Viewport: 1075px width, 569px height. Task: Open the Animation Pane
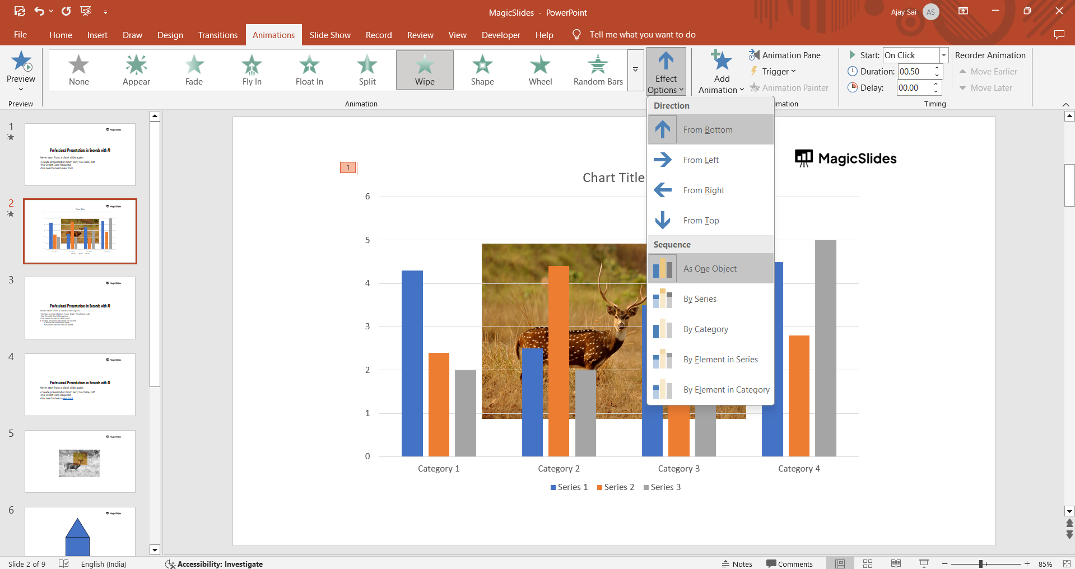(x=785, y=55)
